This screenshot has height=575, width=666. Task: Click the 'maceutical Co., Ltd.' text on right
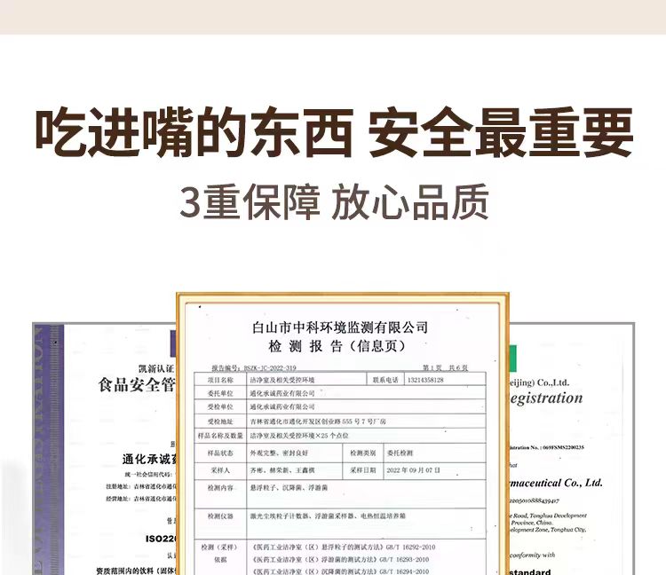(x=556, y=483)
